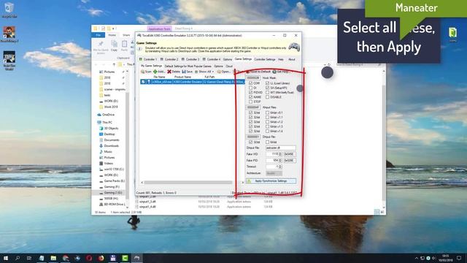Screen dimensions: 467x263
Task: Click Pin to Quick access in Explorer
Action: pyautogui.click(x=101, y=47)
